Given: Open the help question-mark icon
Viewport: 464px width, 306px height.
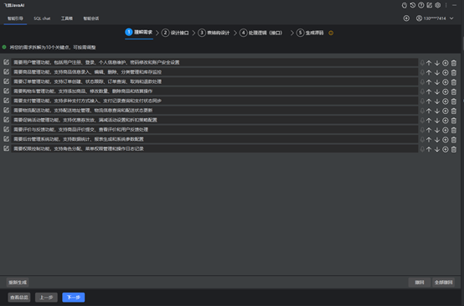Looking at the screenshot, I should (420, 5).
